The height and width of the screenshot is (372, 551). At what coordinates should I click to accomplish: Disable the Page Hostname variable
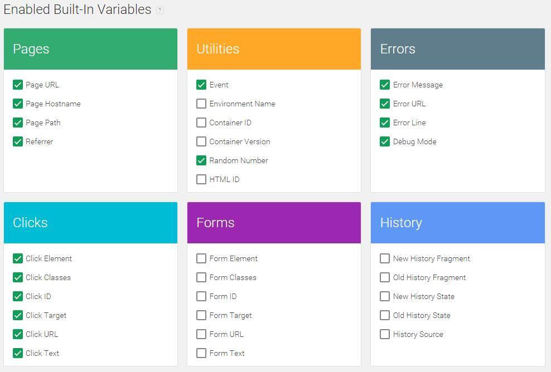pyautogui.click(x=18, y=104)
